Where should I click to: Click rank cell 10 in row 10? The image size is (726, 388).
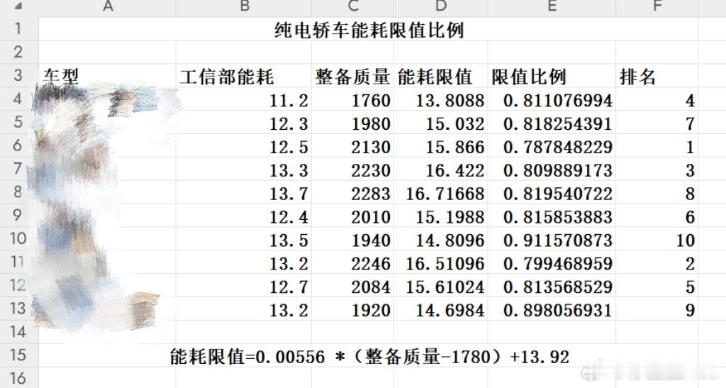[657, 240]
